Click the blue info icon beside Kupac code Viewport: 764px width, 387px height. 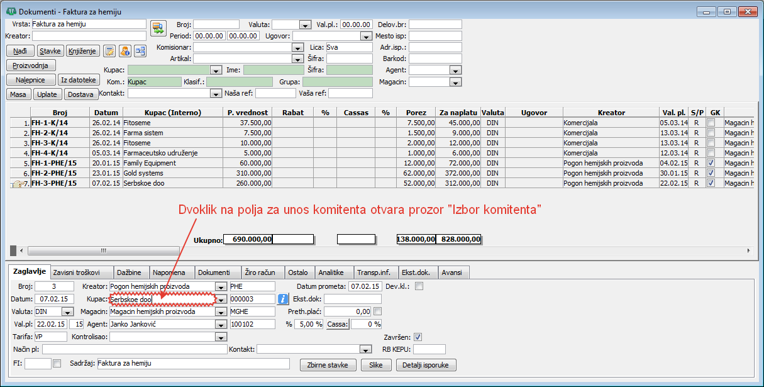click(283, 299)
